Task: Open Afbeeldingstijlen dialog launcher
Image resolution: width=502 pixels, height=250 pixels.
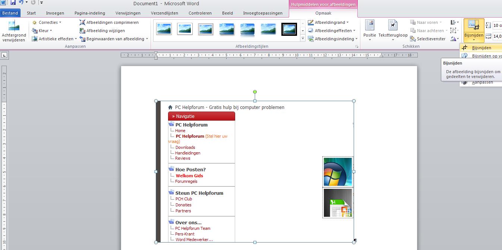Action: tap(357, 47)
